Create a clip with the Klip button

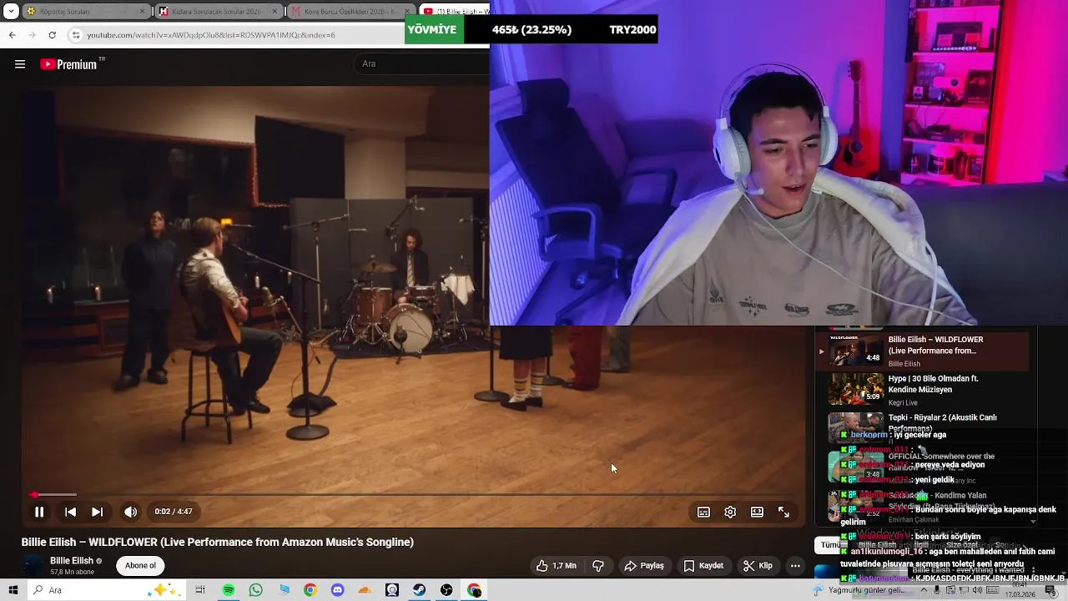pos(758,566)
